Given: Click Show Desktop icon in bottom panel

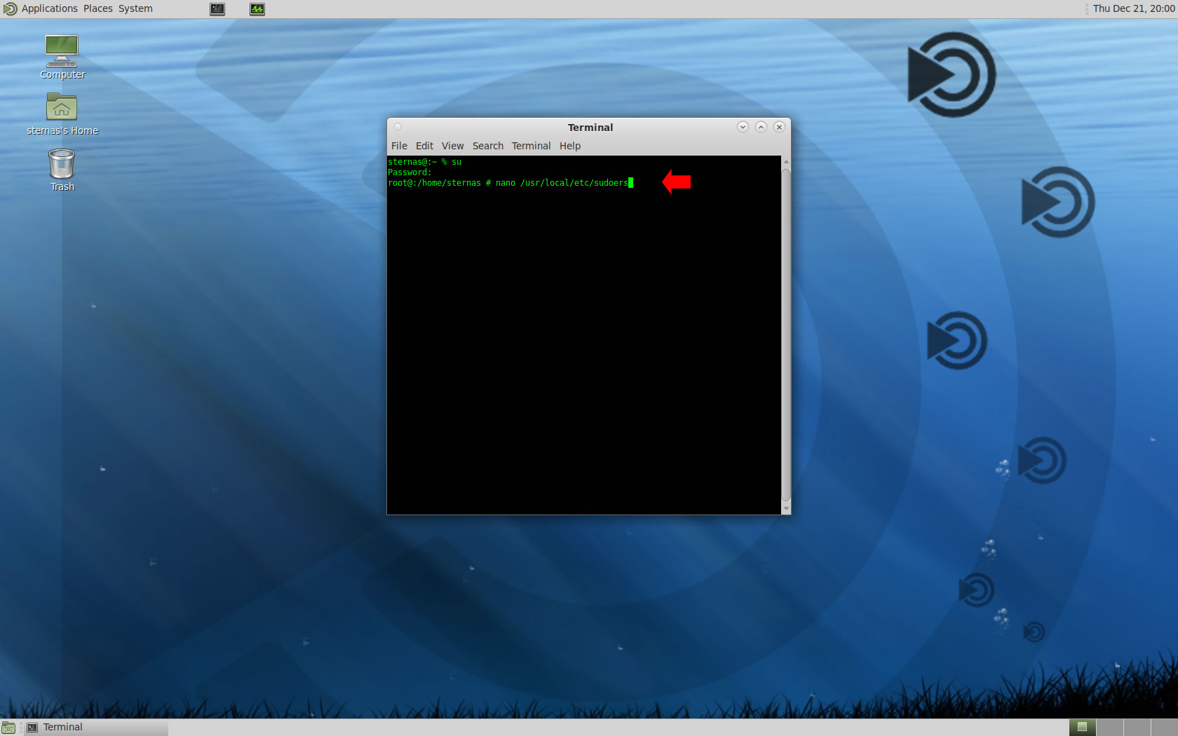Looking at the screenshot, I should coord(8,728).
